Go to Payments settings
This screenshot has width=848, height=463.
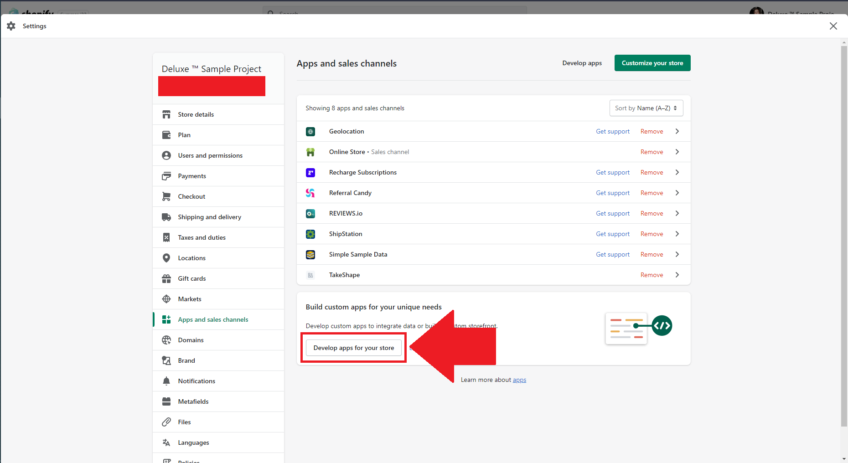click(218, 176)
